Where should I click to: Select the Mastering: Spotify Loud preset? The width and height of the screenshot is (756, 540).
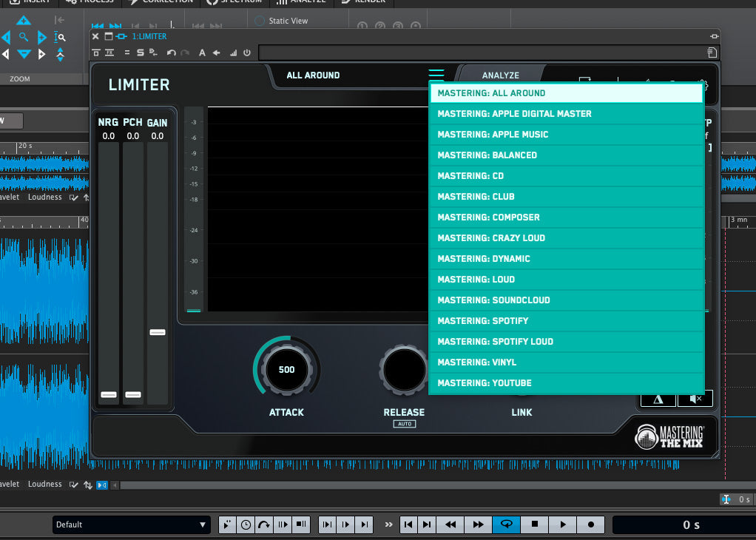pos(567,342)
